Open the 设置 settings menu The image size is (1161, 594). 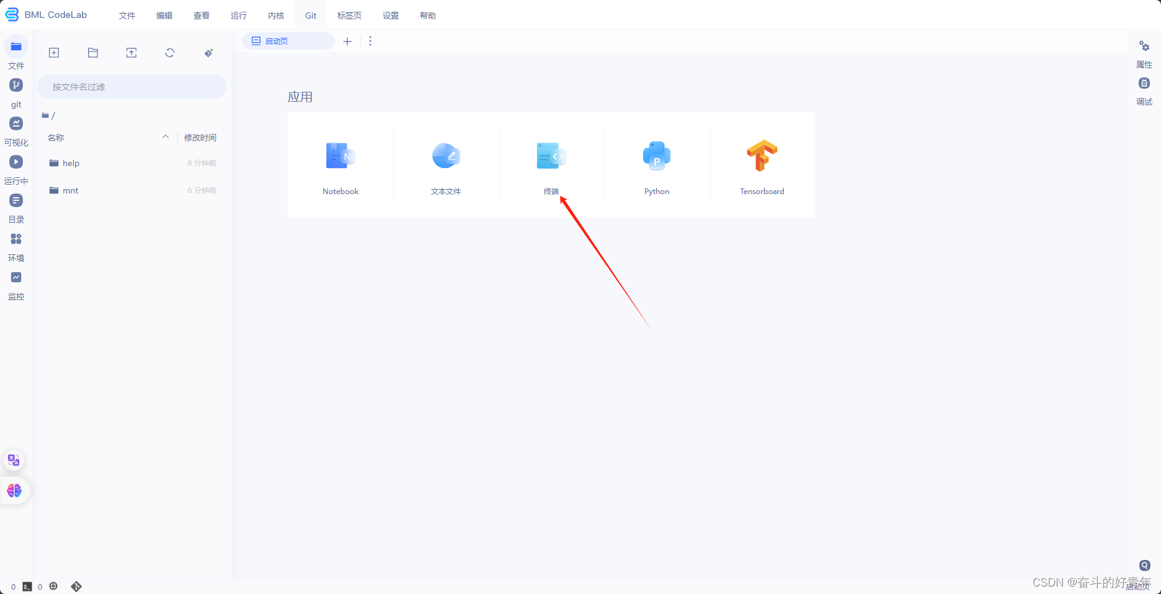[391, 16]
